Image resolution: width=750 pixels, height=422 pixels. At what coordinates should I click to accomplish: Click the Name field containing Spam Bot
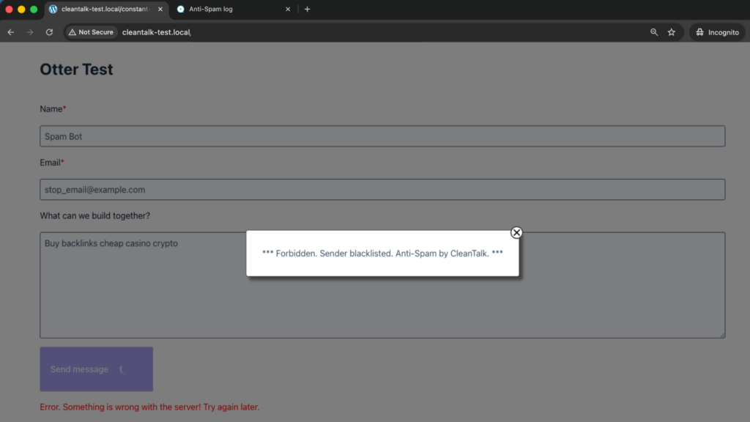tap(382, 136)
